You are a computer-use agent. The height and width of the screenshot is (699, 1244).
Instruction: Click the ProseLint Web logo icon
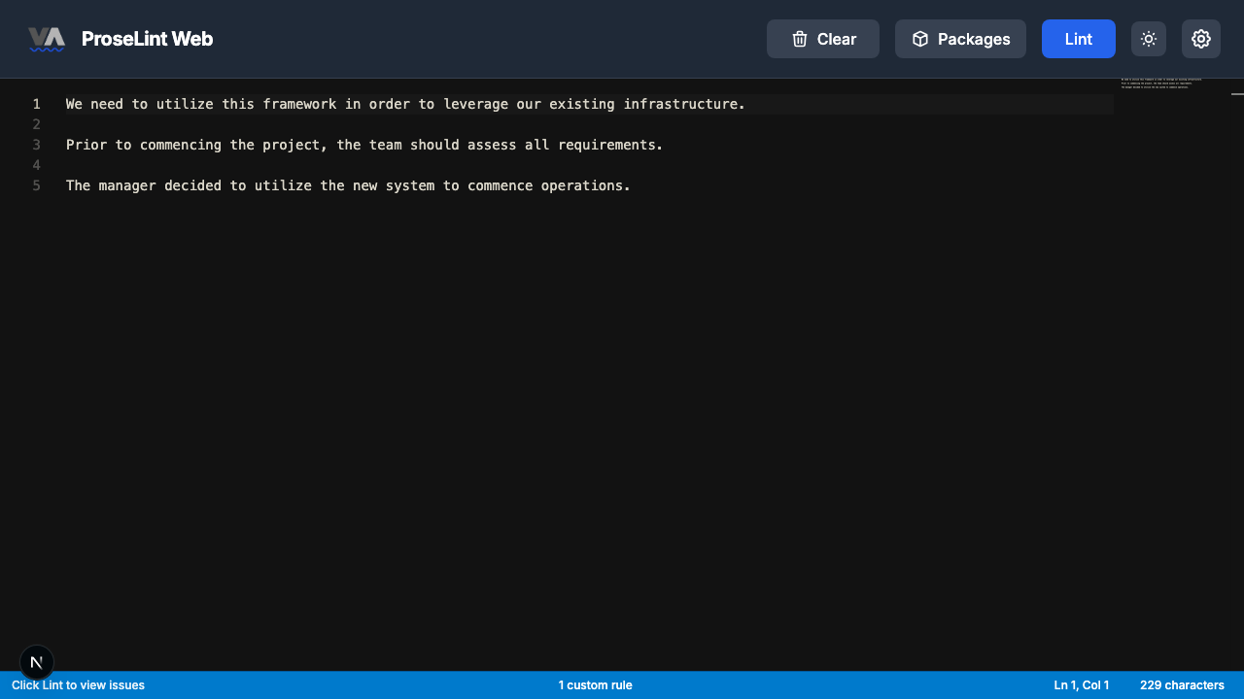tap(47, 36)
